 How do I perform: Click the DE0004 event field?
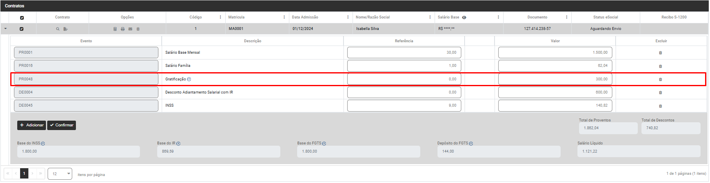coord(86,92)
